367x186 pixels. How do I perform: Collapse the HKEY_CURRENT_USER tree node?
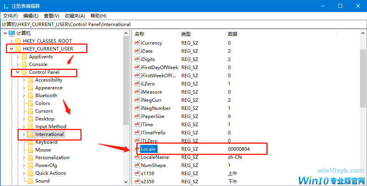click(11, 49)
